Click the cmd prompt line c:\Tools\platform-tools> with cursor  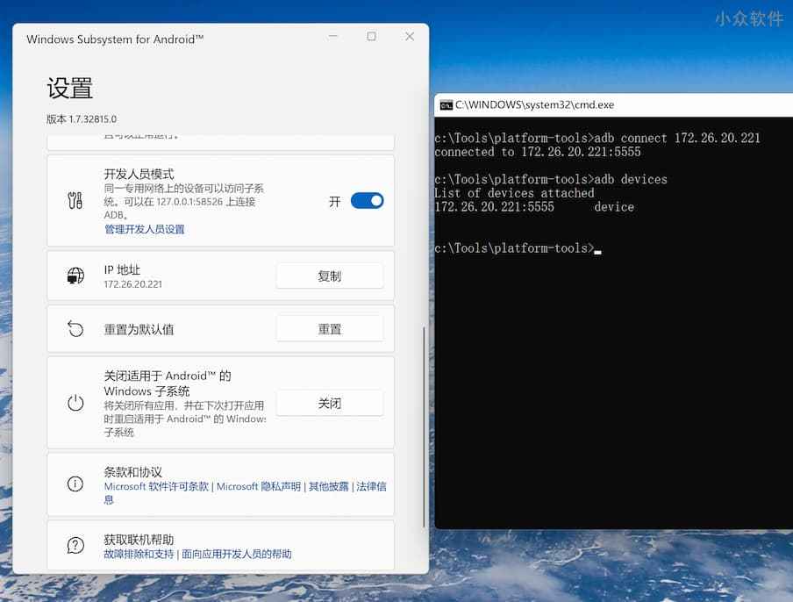pos(518,247)
